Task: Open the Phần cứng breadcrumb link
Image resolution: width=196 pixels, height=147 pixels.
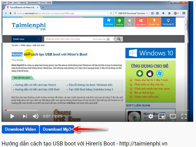Action: 26,45
